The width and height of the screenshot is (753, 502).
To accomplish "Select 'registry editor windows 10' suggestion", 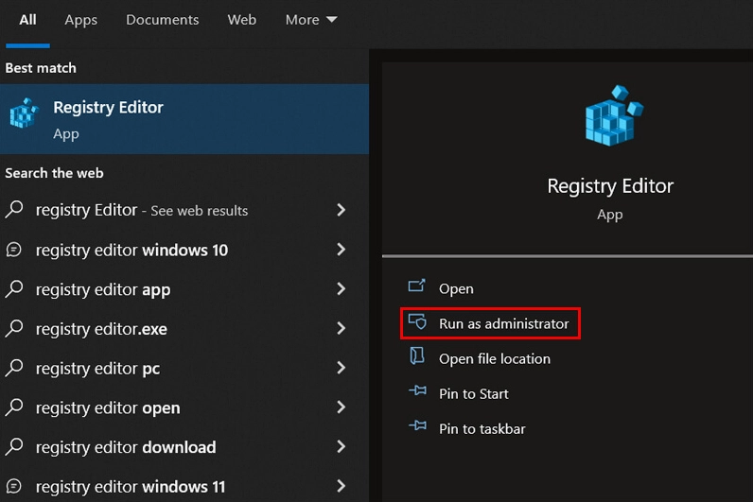I will 184,250.
